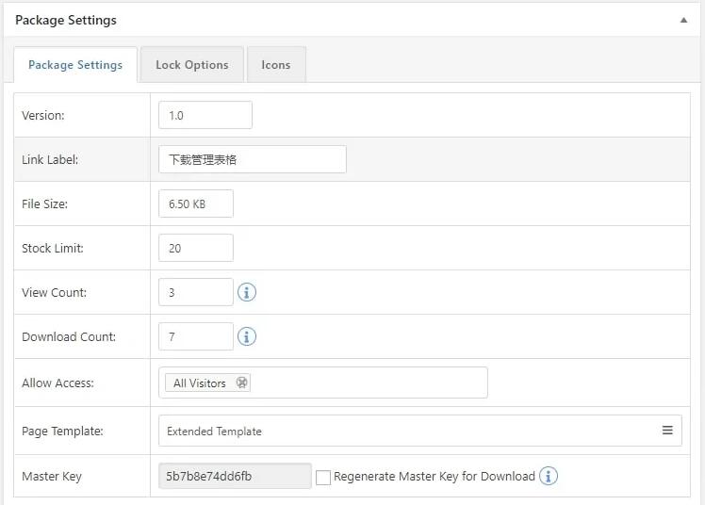Click the "Allow Access:" label
The width and height of the screenshot is (705, 505).
tap(58, 383)
